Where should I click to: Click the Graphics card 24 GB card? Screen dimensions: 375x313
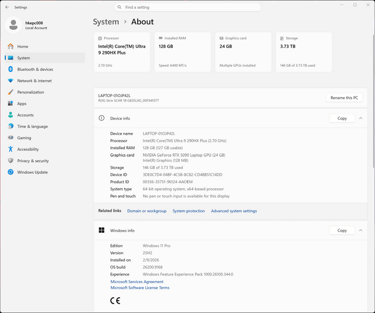(243, 52)
